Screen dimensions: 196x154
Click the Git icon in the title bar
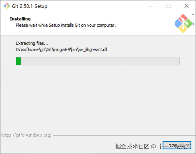pyautogui.click(x=7, y=6)
